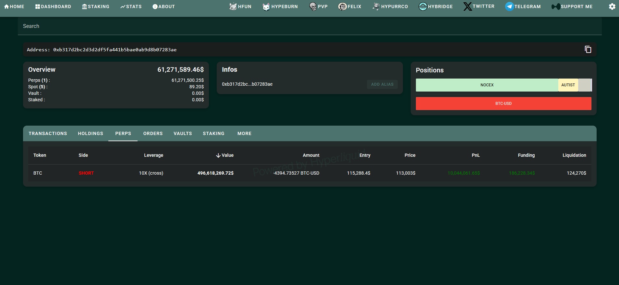619x285 pixels.
Task: Focus the Search input field
Action: tap(309, 26)
